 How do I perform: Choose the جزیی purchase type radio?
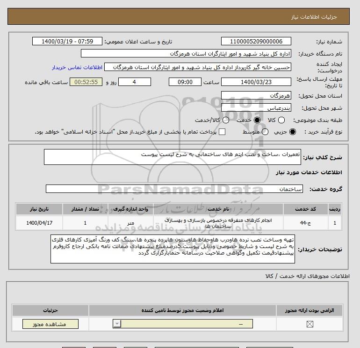click(293, 132)
